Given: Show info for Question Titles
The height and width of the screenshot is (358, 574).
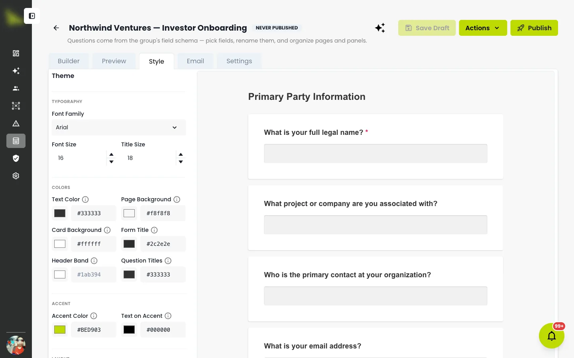Looking at the screenshot, I should (168, 261).
